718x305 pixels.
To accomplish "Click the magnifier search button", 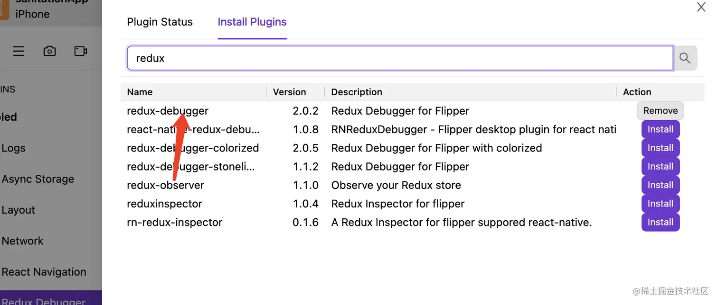I will pyautogui.click(x=685, y=58).
